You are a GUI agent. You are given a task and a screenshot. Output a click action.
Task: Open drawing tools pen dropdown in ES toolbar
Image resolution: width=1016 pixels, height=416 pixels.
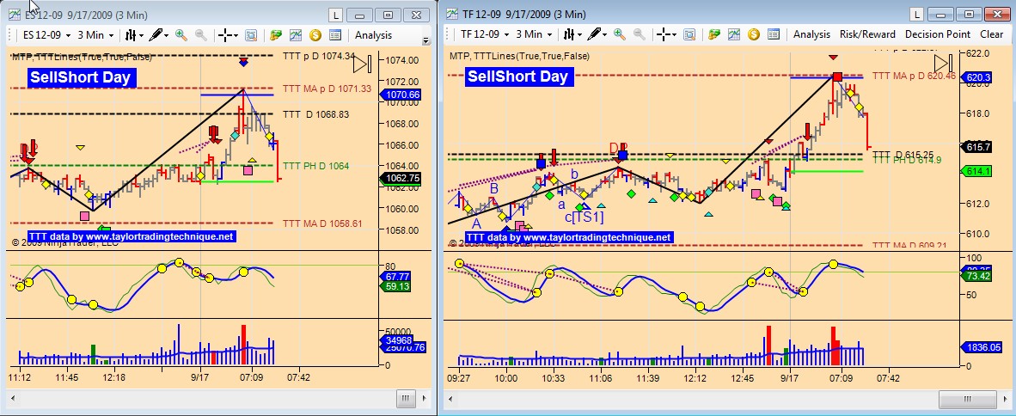pyautogui.click(x=159, y=35)
